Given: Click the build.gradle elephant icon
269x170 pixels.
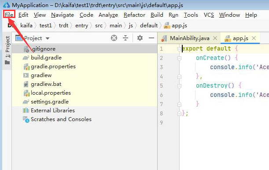Looking at the screenshot, I should [26, 58].
